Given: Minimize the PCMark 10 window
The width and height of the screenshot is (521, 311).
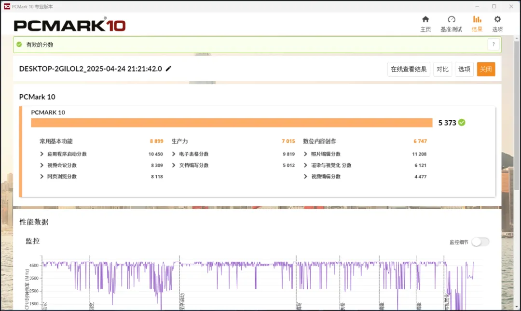Looking at the screenshot, I should coord(477,6).
